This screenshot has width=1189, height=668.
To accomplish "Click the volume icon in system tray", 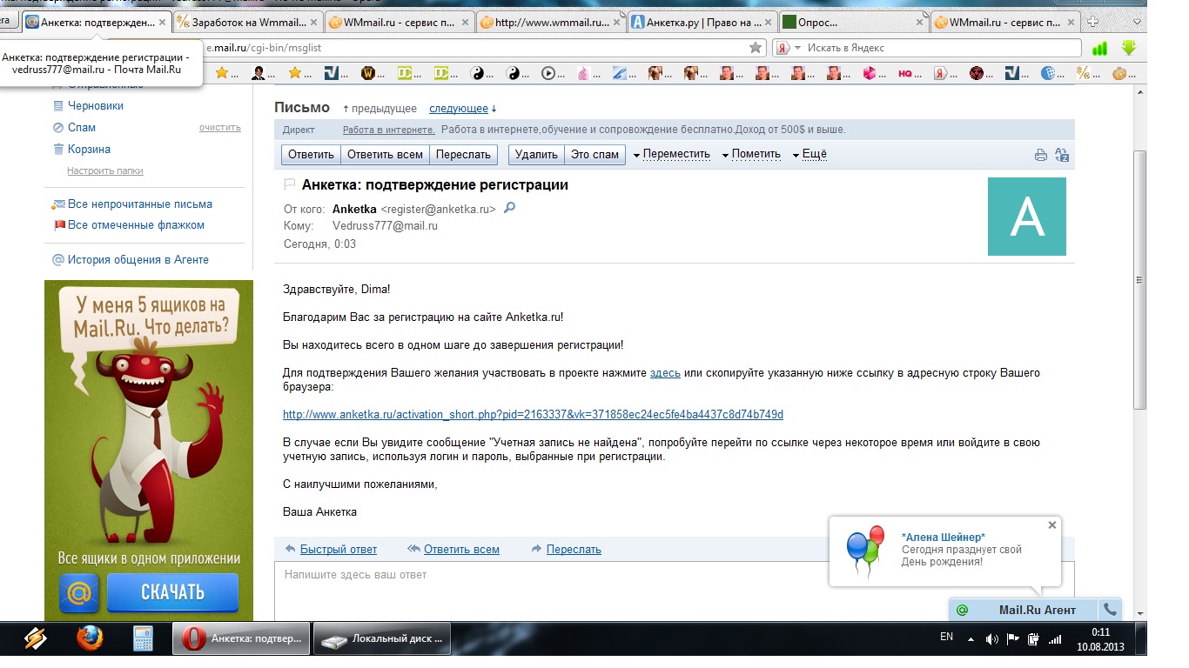I will coord(991,639).
